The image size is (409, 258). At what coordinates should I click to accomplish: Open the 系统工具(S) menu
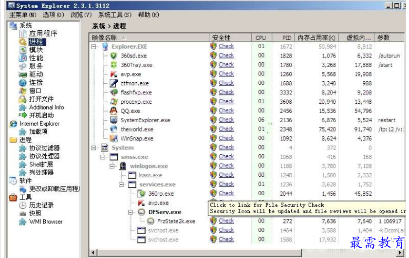click(115, 15)
